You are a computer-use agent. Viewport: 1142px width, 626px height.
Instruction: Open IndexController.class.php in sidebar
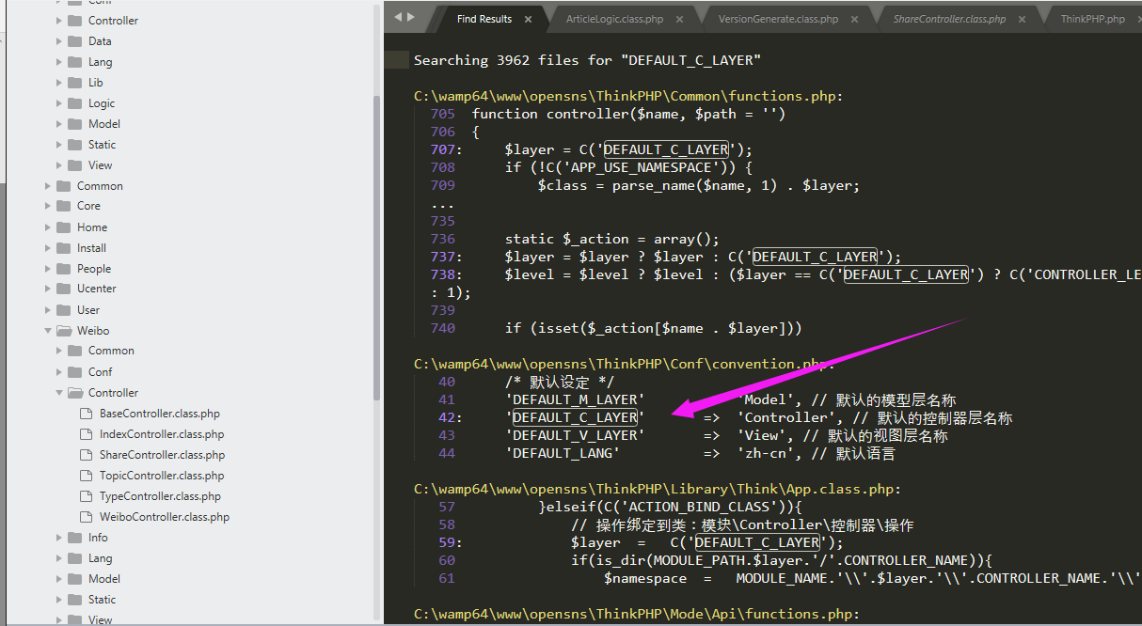click(162, 434)
